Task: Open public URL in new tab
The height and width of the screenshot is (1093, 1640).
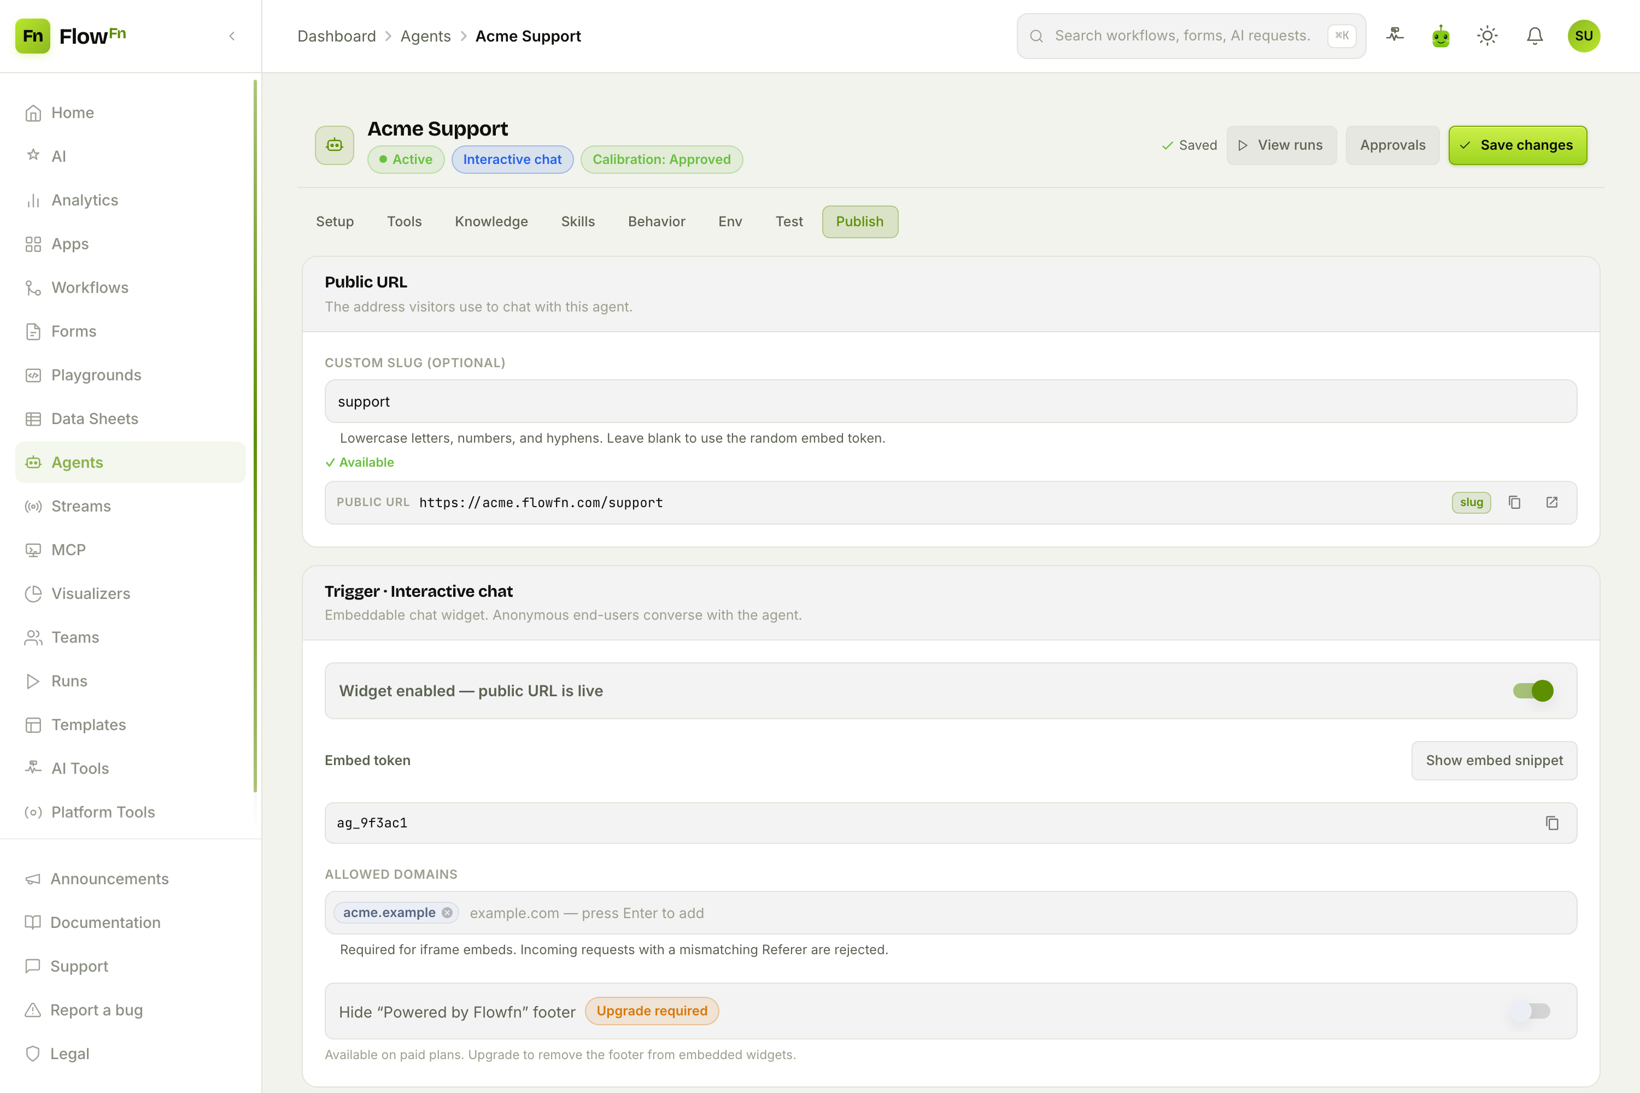Action: pyautogui.click(x=1552, y=503)
